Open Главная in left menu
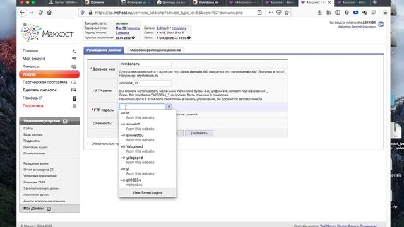 pyautogui.click(x=30, y=50)
